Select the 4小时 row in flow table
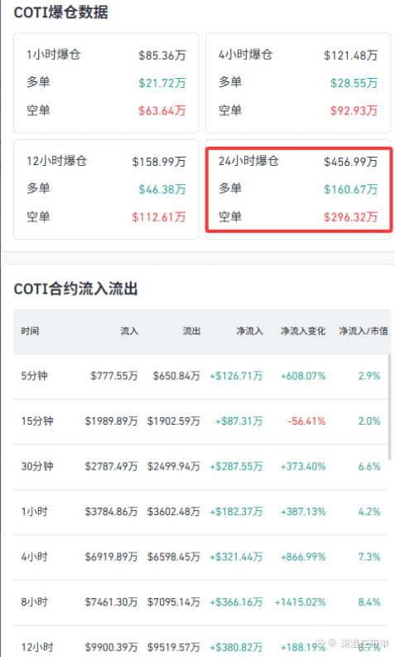This screenshot has width=395, height=657. click(x=200, y=557)
